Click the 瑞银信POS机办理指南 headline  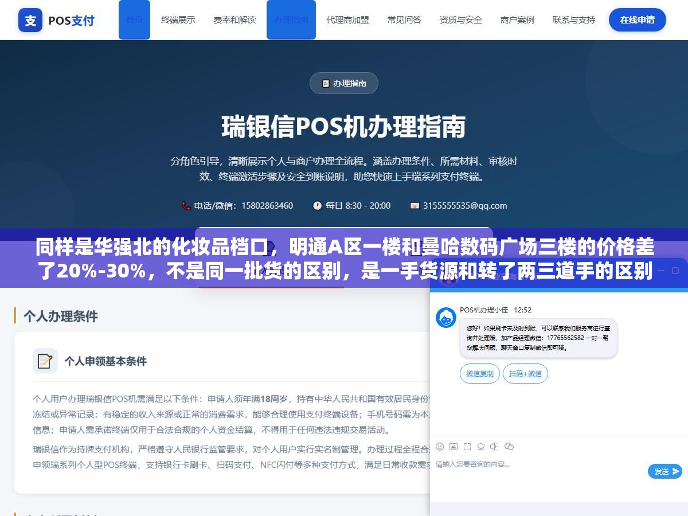(344, 127)
